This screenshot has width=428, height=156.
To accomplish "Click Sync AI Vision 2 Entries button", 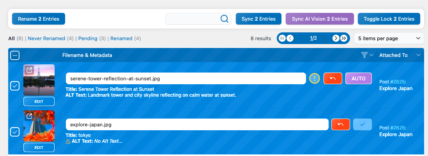I will tap(320, 19).
